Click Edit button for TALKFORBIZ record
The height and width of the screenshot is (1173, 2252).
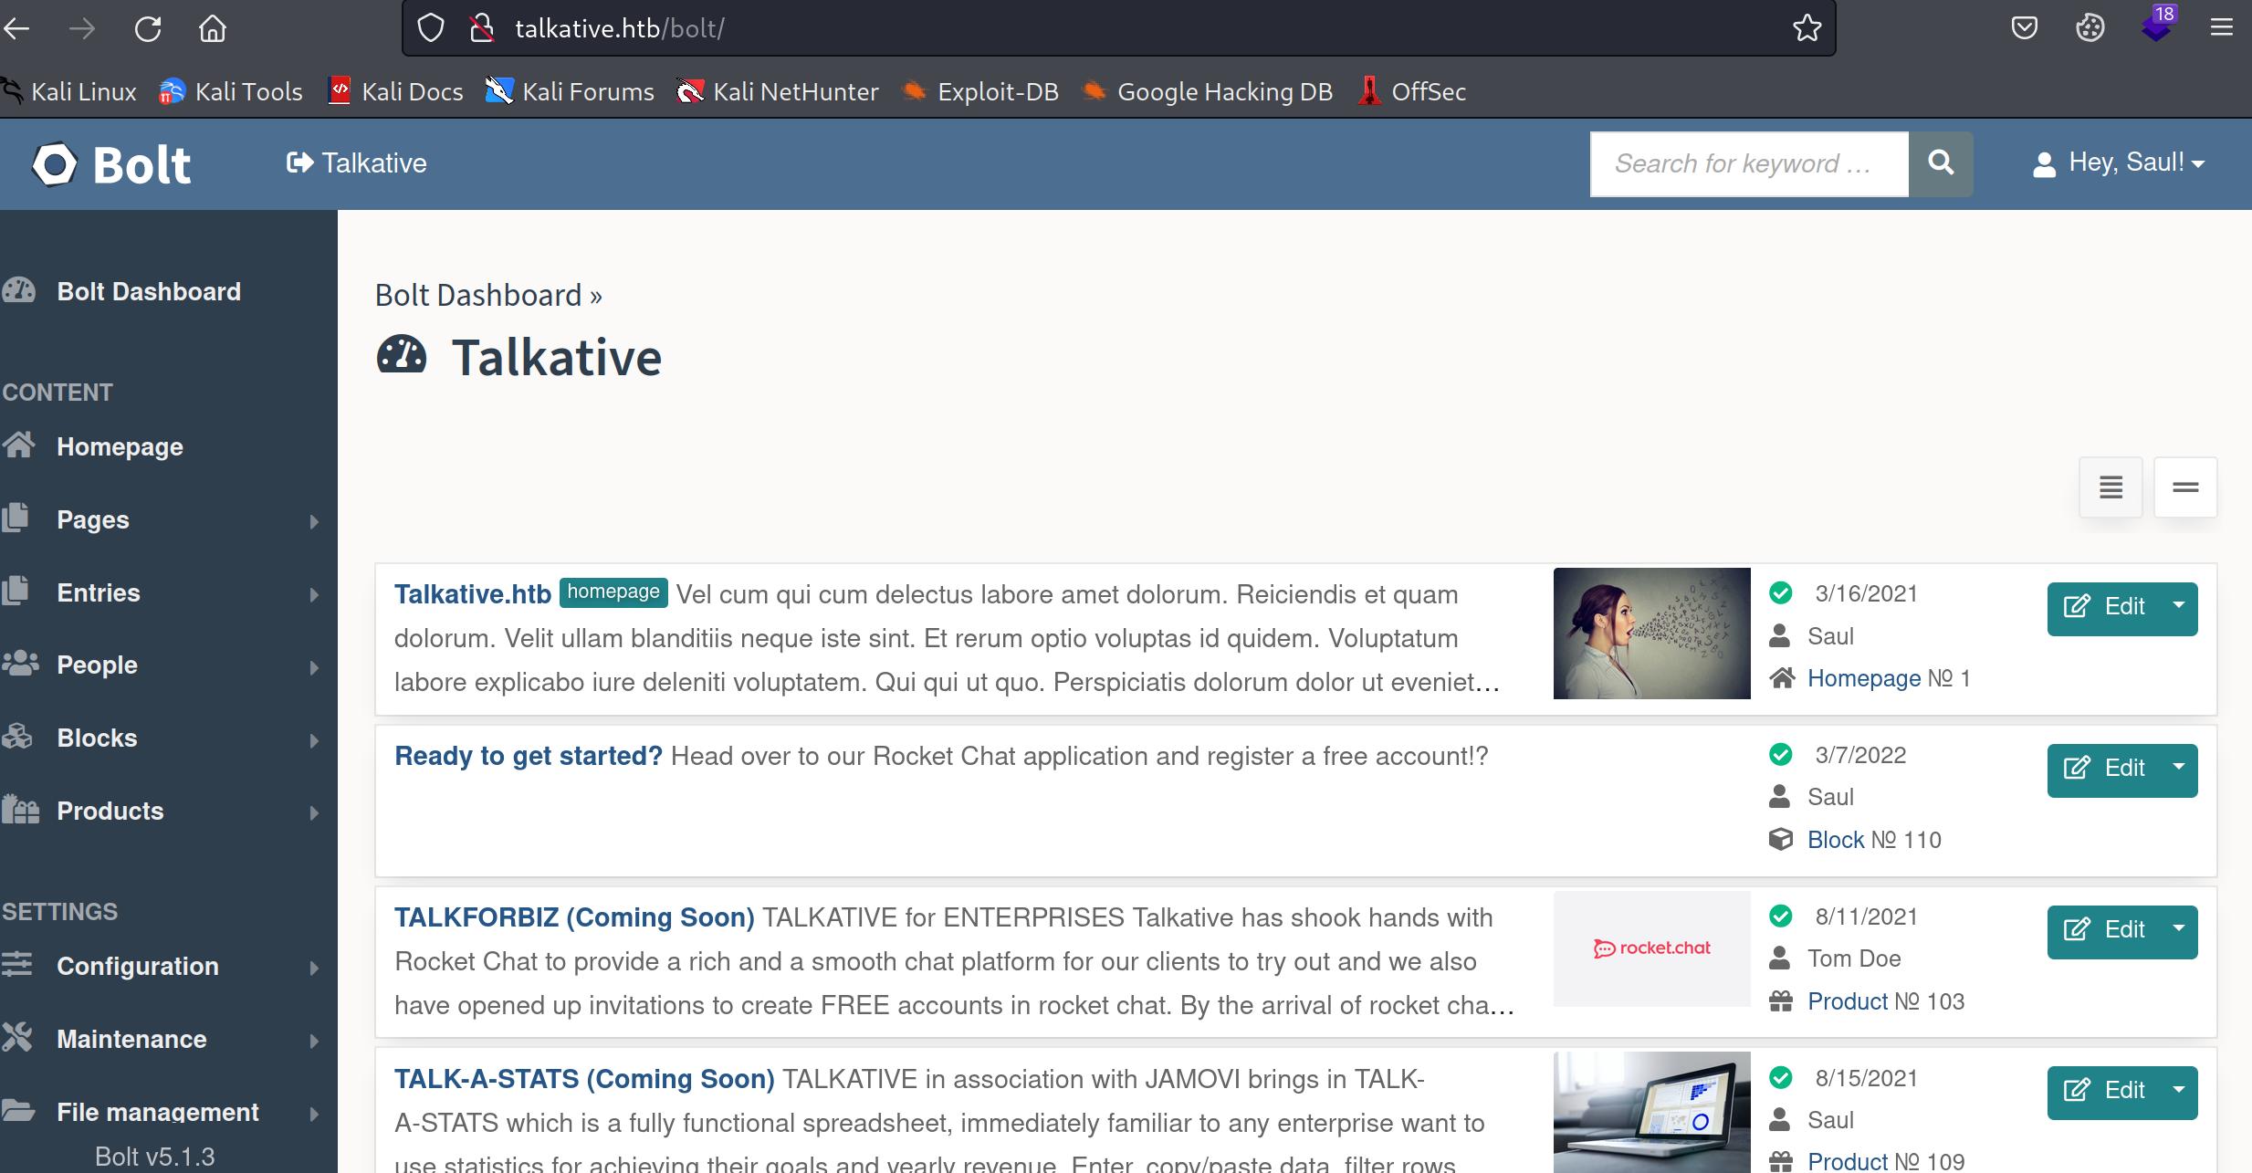[x=2106, y=930]
